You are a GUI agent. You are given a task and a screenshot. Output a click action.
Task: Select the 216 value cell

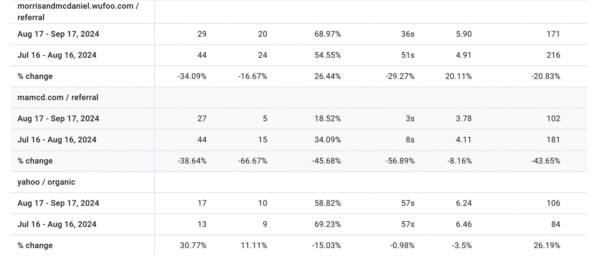click(553, 55)
